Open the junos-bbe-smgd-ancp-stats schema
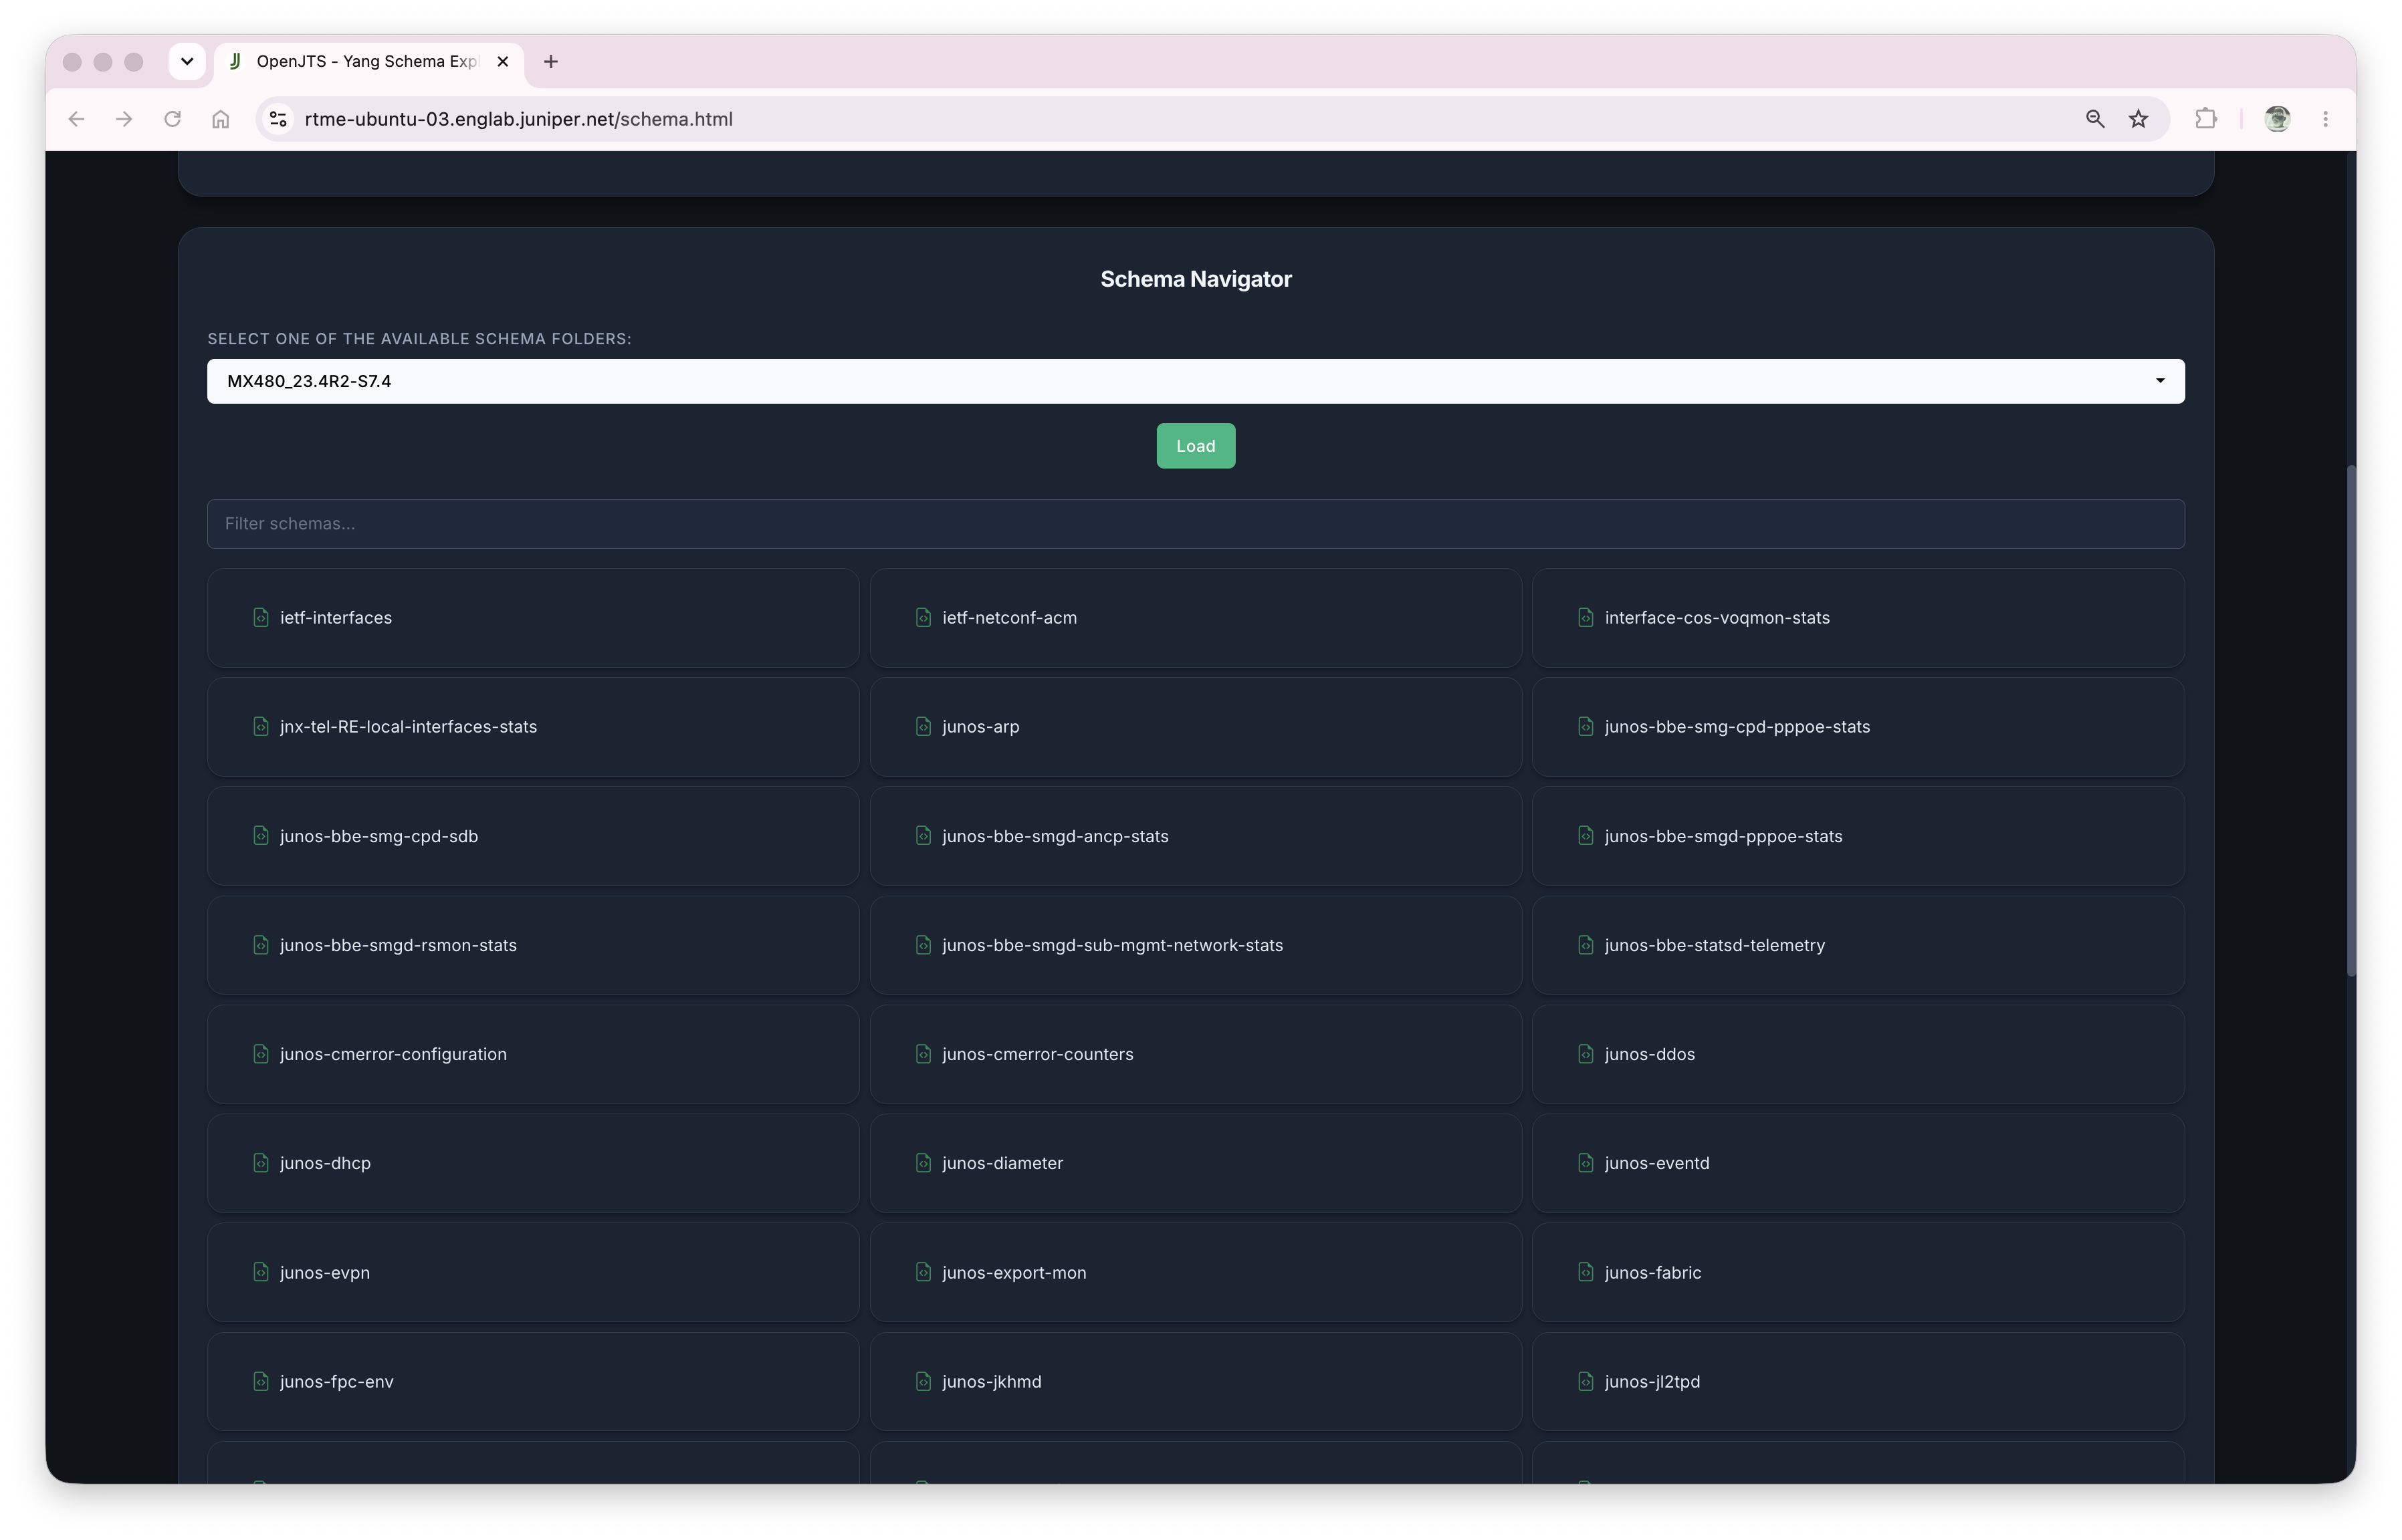 pyautogui.click(x=1196, y=836)
